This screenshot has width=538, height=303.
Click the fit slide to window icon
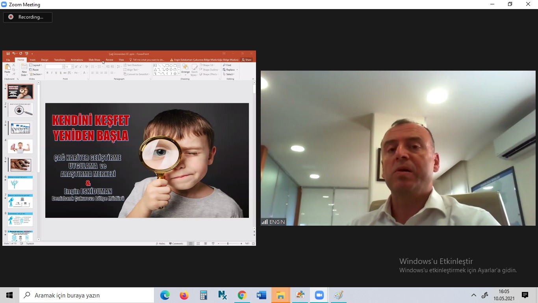click(253, 243)
